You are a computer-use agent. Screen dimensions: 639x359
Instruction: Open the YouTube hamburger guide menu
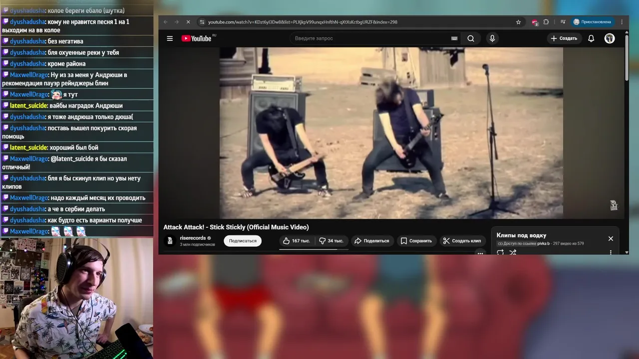(x=170, y=38)
